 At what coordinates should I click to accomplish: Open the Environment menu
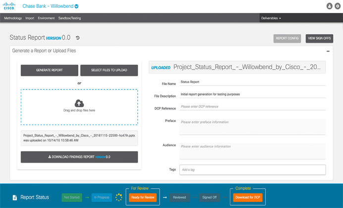46,18
